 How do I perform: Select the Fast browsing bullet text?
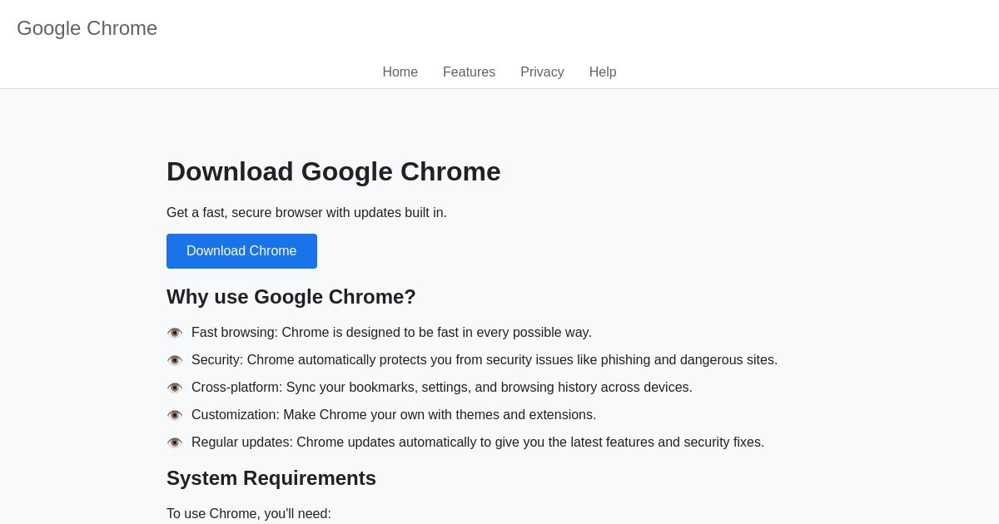click(x=391, y=333)
